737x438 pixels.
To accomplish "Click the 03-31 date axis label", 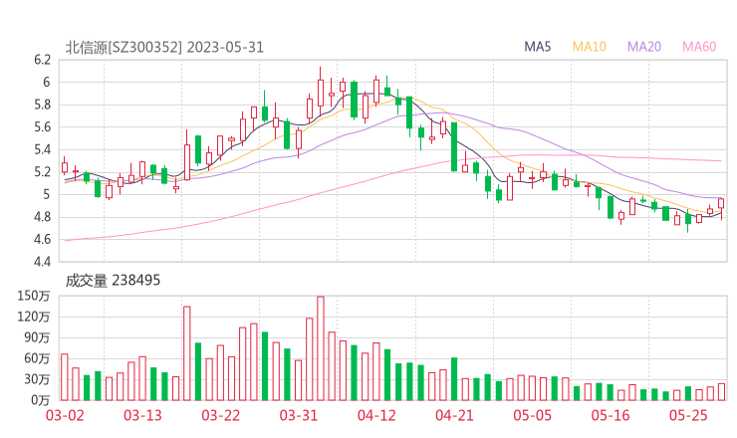I will pyautogui.click(x=299, y=415).
